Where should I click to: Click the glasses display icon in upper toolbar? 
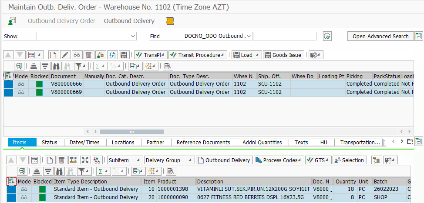coord(77,55)
